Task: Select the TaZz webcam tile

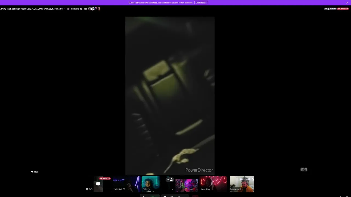Action: (151, 184)
